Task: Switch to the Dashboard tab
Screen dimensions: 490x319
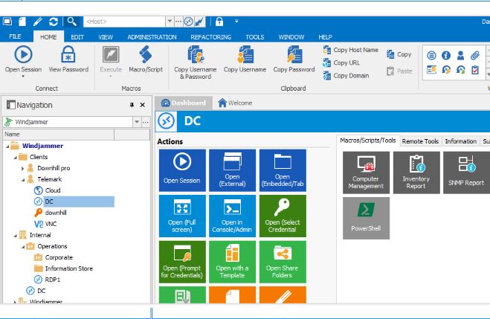Action: 184,103
